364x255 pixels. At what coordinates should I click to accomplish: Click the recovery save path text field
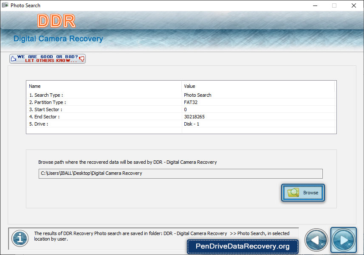point(181,174)
